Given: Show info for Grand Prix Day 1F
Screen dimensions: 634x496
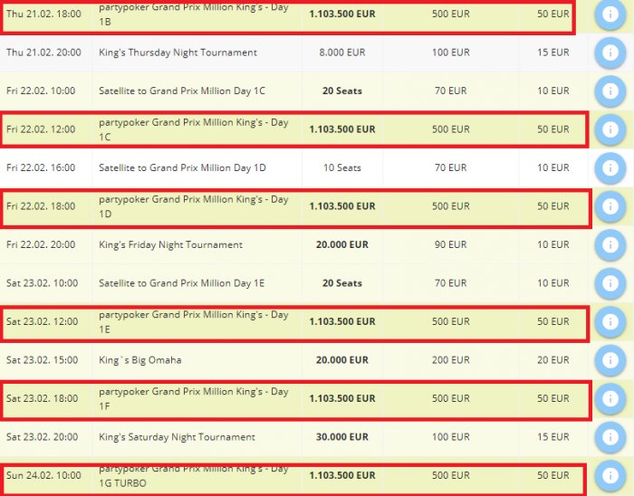Looking at the screenshot, I should click(610, 398).
